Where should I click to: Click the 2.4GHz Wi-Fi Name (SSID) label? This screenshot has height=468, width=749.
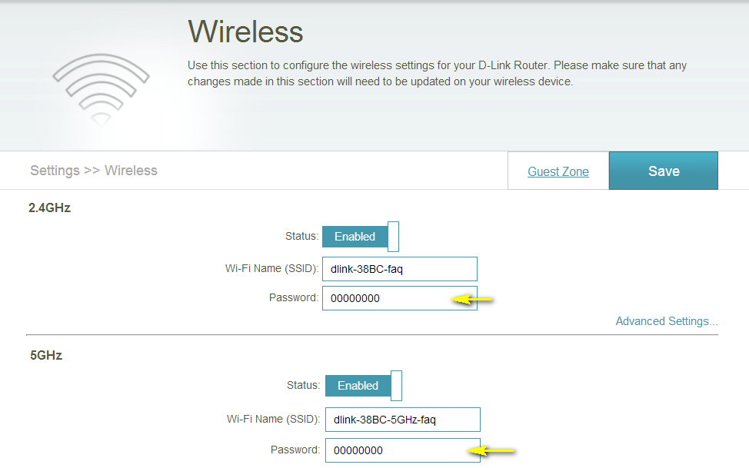click(271, 269)
